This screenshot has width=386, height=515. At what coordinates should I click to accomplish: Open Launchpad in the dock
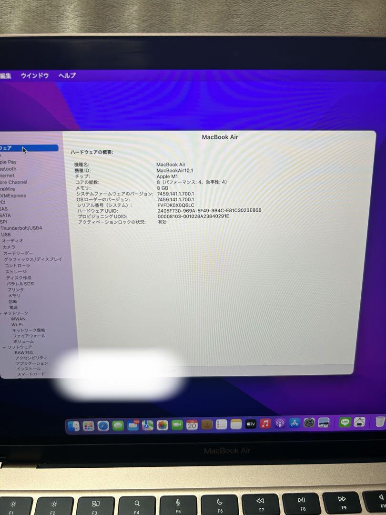coord(88,426)
